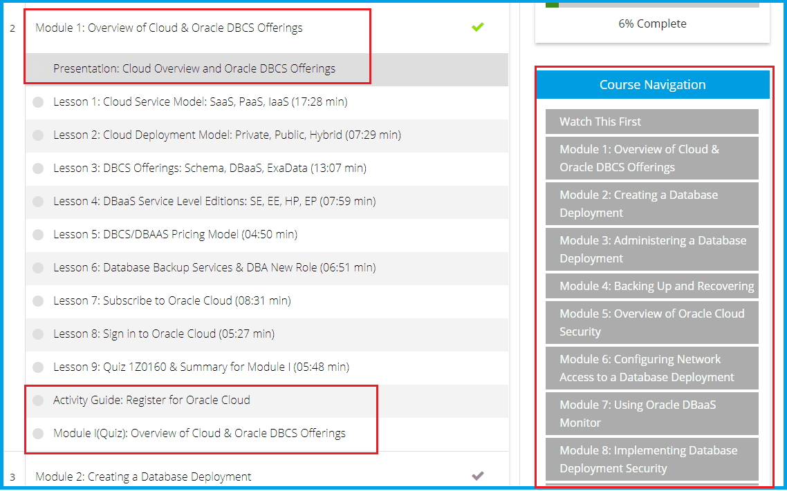Expand the Module 2 Creating a Database Deployment section
Image resolution: width=787 pixels, height=491 pixels.
click(144, 476)
